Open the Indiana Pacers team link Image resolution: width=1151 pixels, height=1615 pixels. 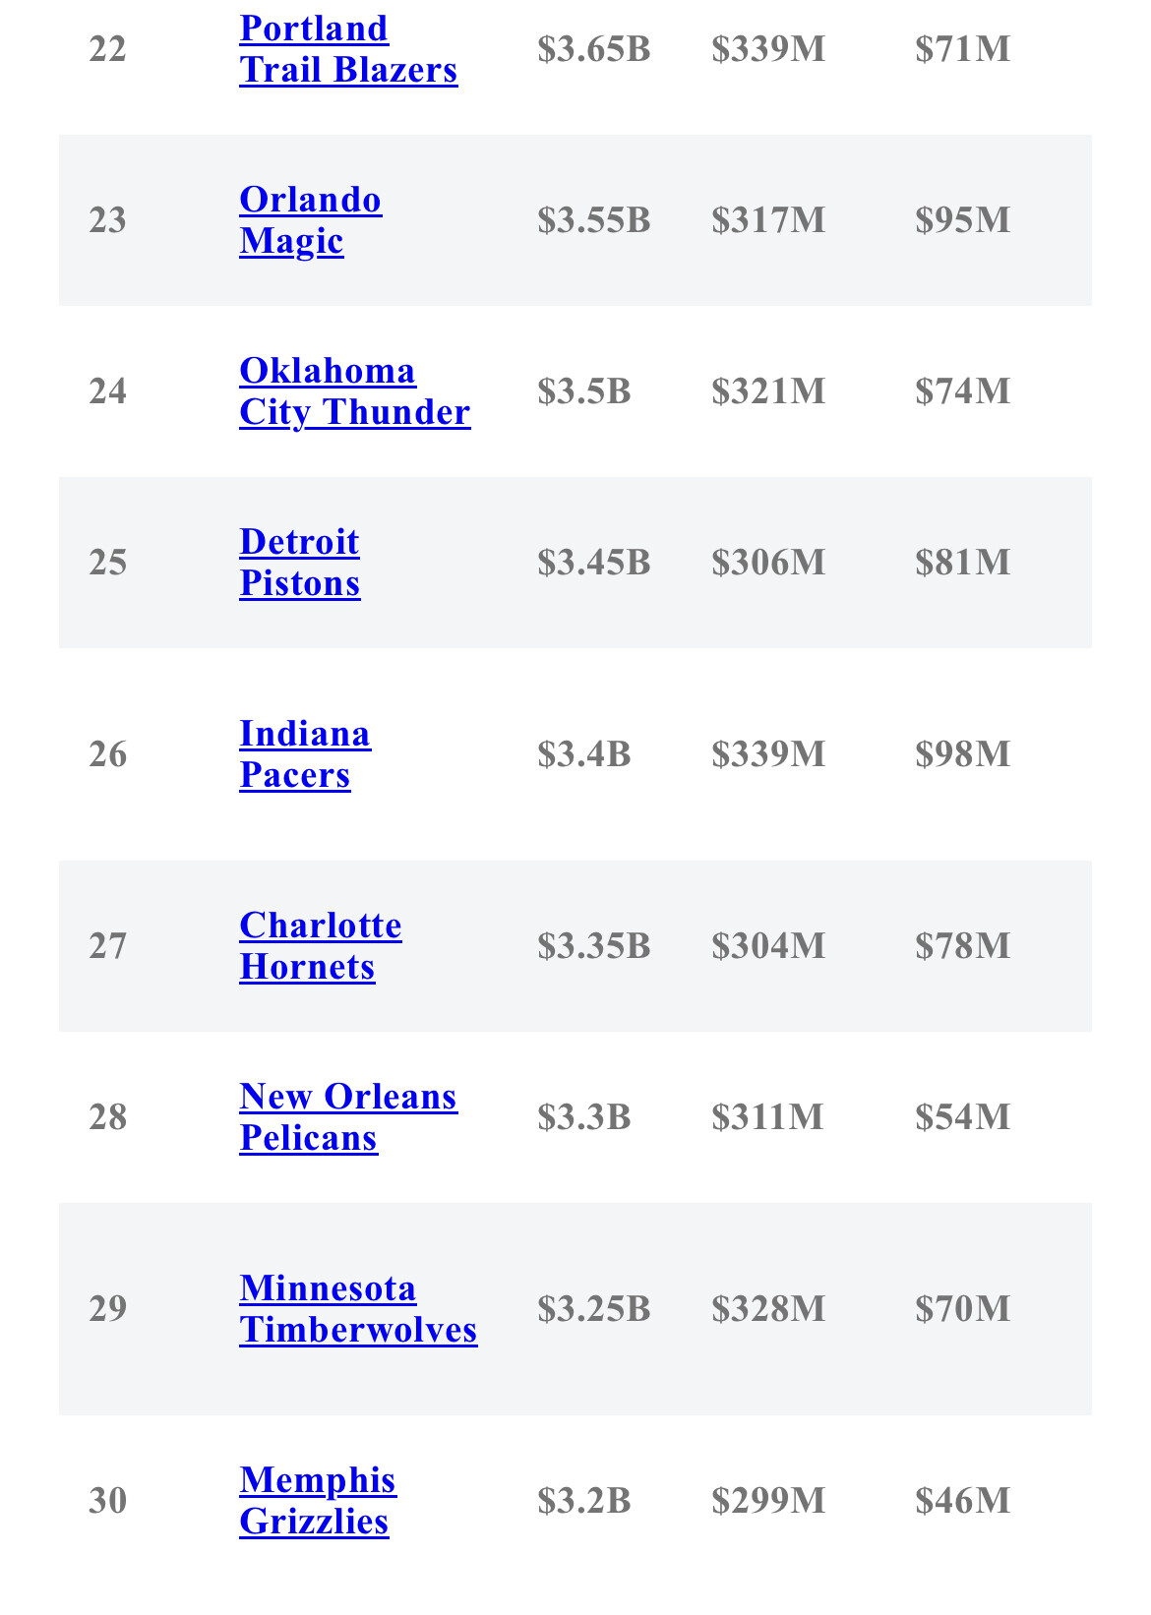[x=305, y=754]
